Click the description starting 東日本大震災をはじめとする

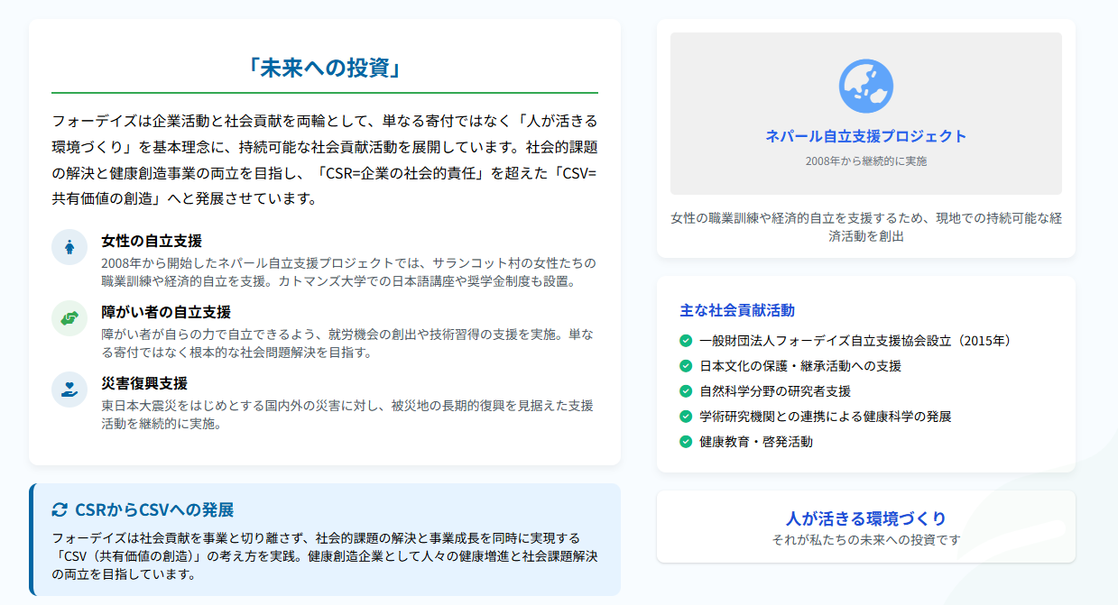(x=348, y=414)
